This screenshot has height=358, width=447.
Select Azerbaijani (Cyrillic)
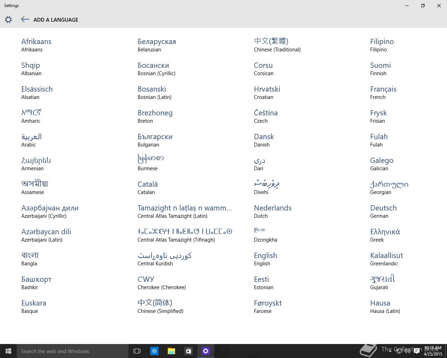click(50, 212)
